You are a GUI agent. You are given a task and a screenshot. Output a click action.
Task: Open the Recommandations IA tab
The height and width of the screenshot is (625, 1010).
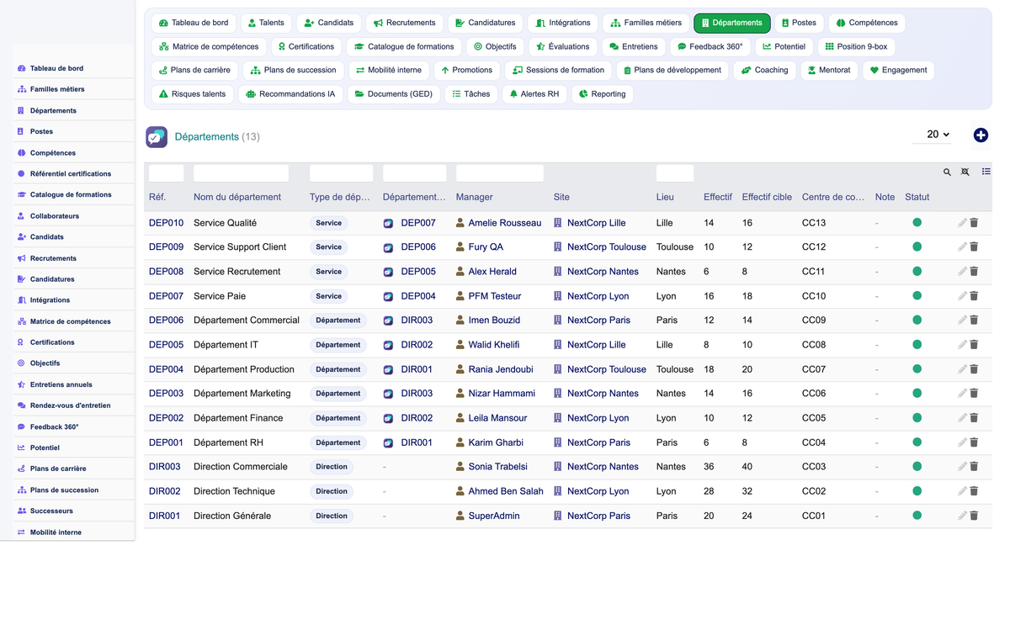pos(290,94)
